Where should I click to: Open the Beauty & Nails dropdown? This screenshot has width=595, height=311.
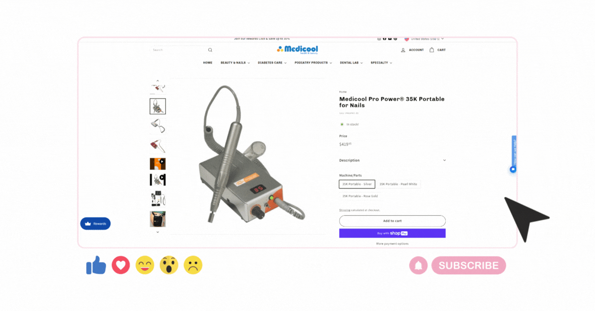click(x=235, y=63)
